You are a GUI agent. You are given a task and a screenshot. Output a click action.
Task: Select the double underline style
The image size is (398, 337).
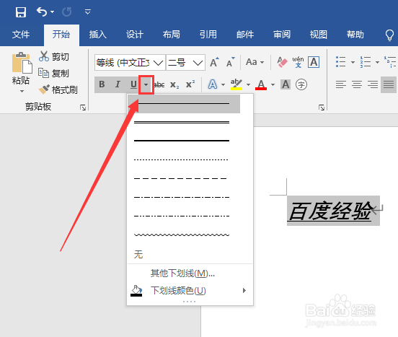click(x=184, y=123)
